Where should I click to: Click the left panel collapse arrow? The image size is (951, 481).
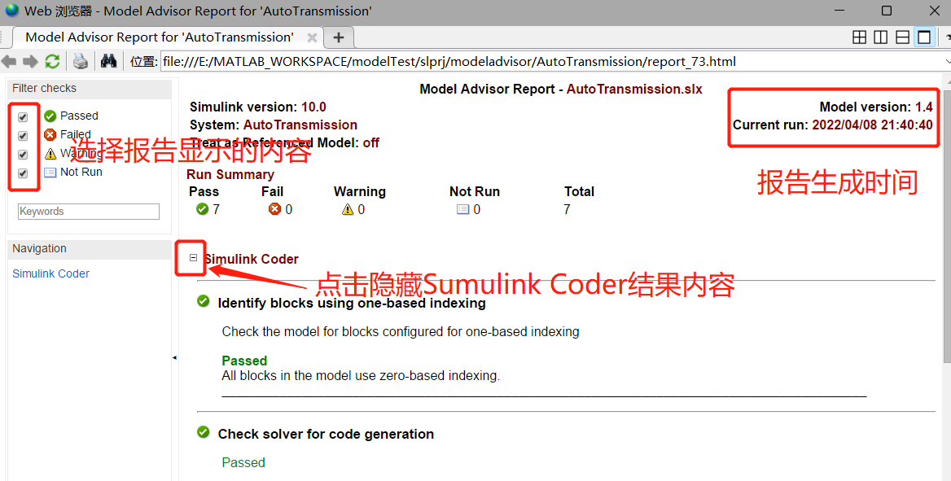click(173, 356)
